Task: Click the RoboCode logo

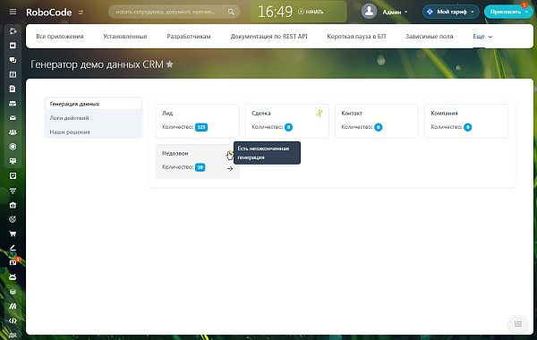Action: [x=49, y=13]
